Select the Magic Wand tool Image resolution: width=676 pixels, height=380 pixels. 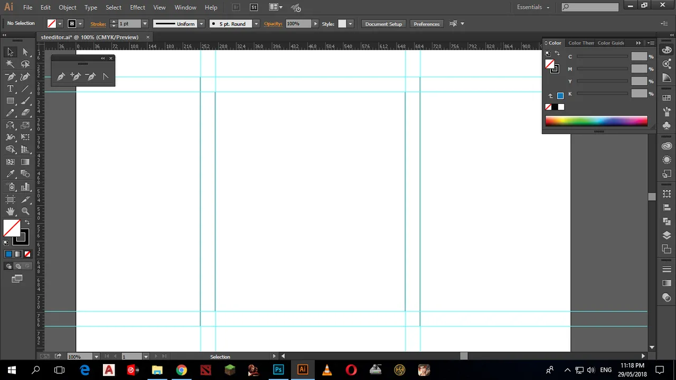(x=10, y=64)
